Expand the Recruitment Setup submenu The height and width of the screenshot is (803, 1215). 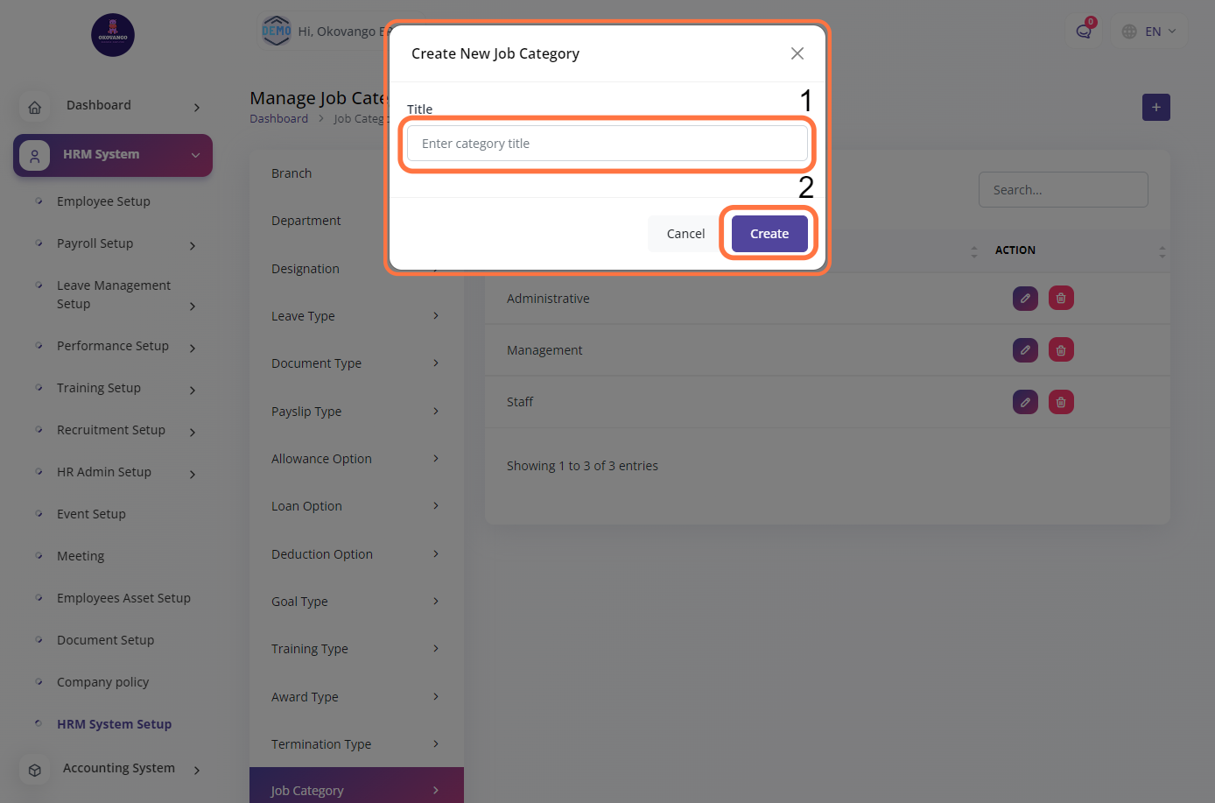(x=193, y=433)
